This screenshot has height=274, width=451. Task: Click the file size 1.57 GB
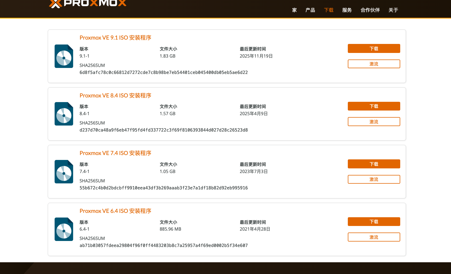(168, 114)
